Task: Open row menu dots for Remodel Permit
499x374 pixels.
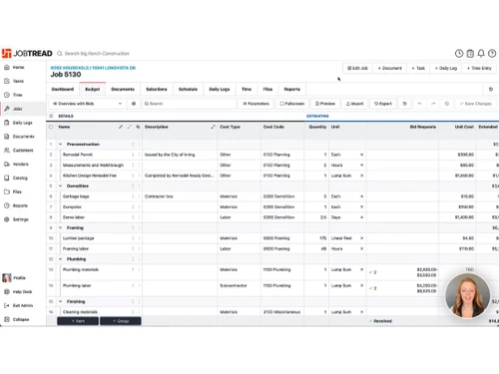Action: point(133,155)
